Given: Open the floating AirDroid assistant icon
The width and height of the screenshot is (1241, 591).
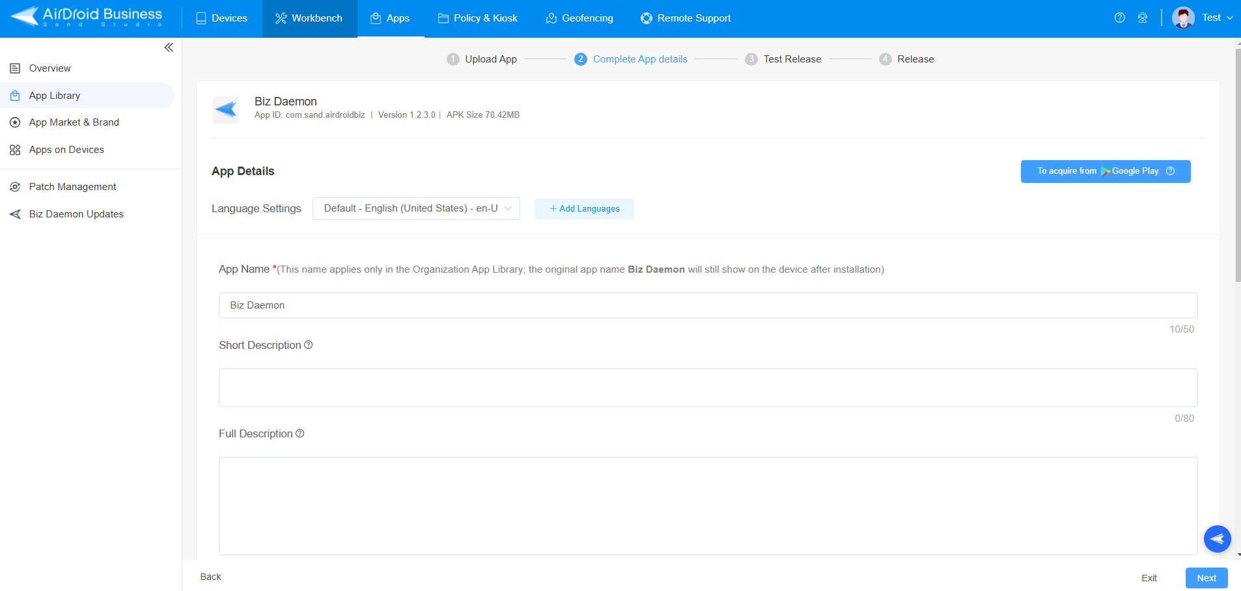Looking at the screenshot, I should [x=1216, y=538].
